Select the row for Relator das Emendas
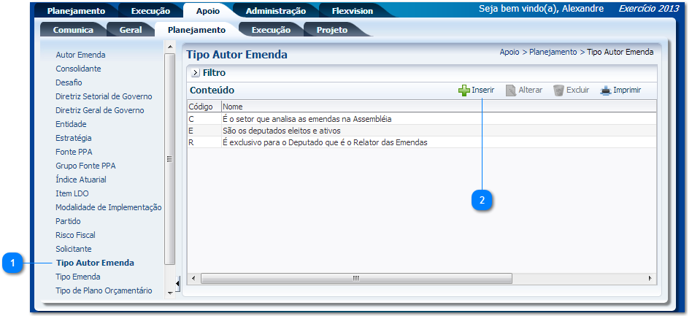The image size is (692, 316). pos(325,142)
